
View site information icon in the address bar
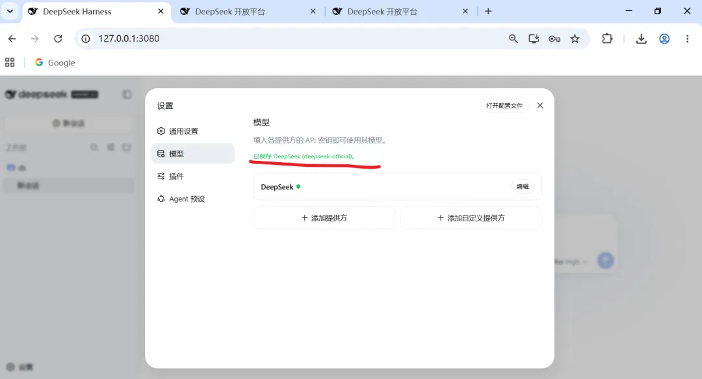[x=86, y=38]
